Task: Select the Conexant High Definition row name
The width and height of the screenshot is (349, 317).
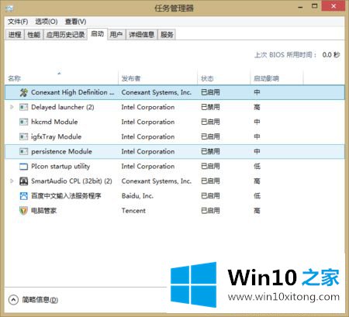Action: click(73, 92)
